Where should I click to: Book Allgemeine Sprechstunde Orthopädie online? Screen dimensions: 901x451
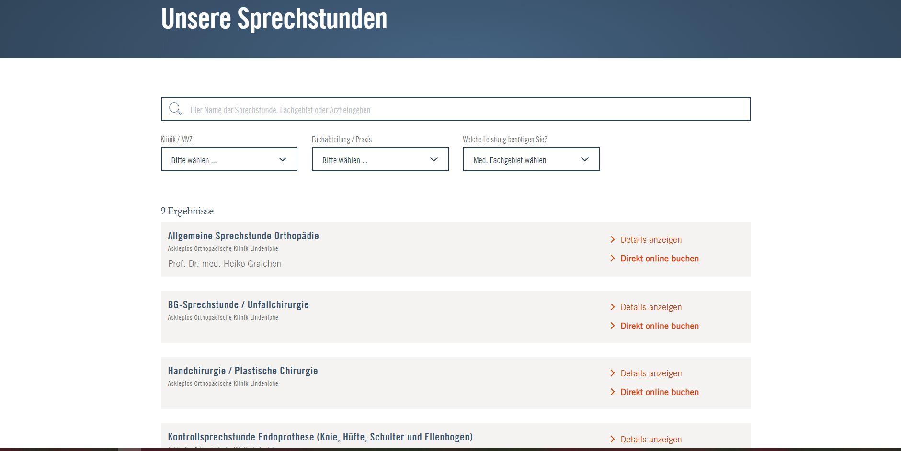(x=654, y=259)
